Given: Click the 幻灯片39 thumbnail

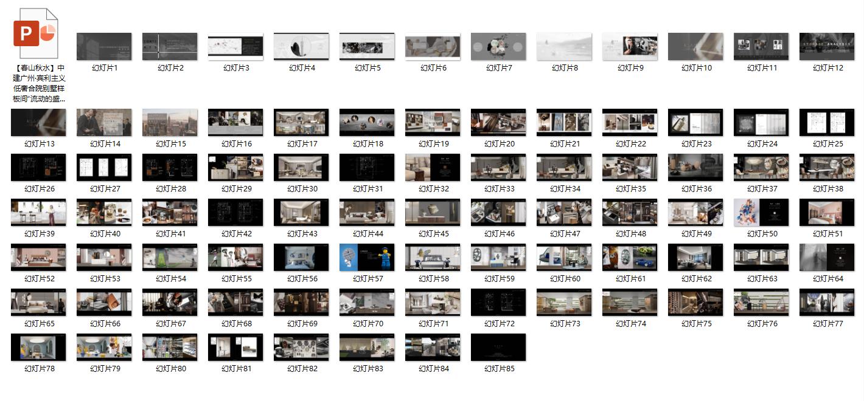Looking at the screenshot, I should coord(38,213).
